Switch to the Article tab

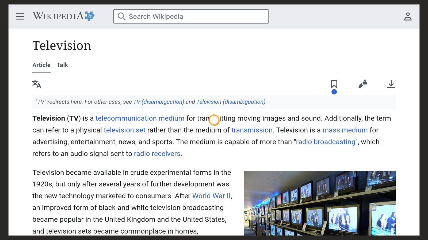coord(41,65)
